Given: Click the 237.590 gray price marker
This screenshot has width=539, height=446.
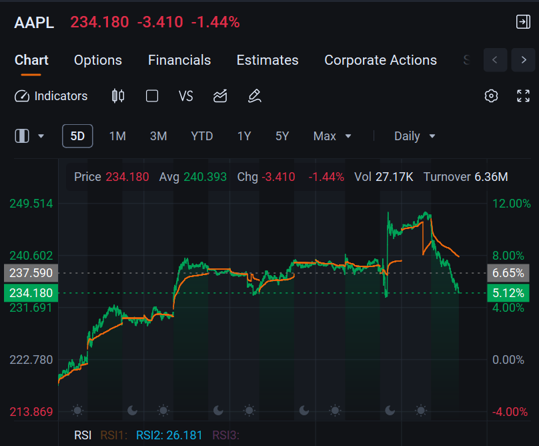Looking at the screenshot, I should 31,273.
